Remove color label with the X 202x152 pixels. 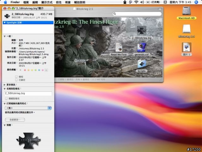(20, 70)
